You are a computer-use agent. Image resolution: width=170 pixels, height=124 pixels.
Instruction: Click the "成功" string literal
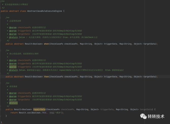pyautogui.click(x=59, y=113)
